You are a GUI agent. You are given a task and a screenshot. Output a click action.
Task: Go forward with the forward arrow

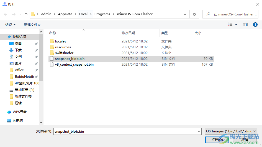coord(14,14)
